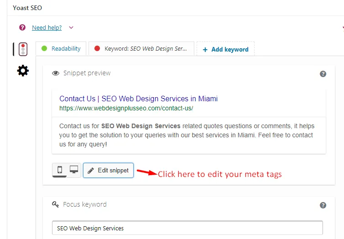344x239 pixels.
Task: Open help icon in Snippet preview section
Action: tap(323, 74)
